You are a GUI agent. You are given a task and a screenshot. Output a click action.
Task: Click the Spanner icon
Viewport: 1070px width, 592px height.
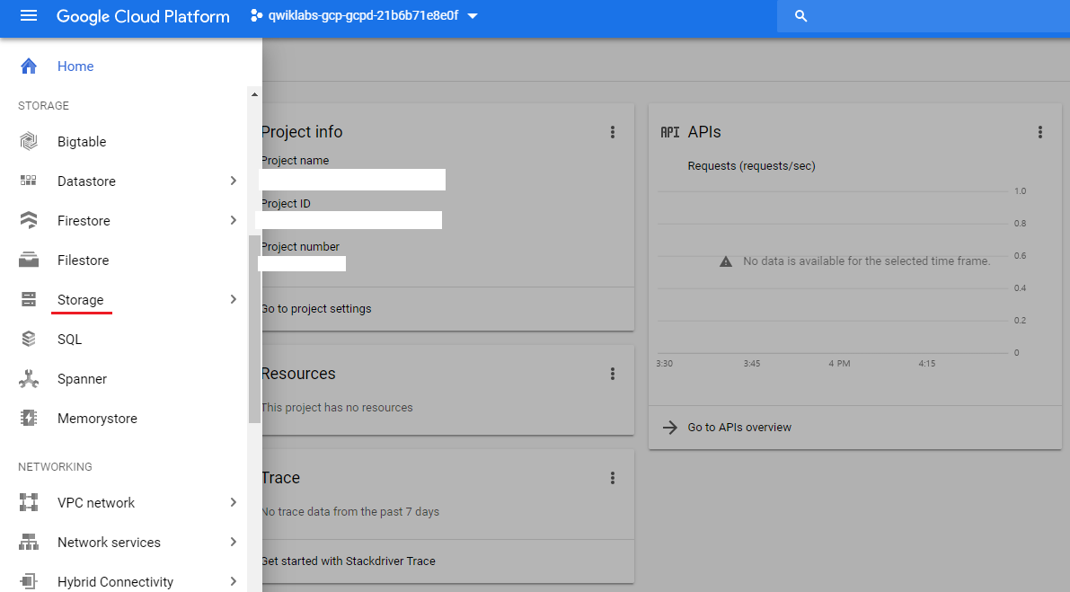click(x=29, y=378)
